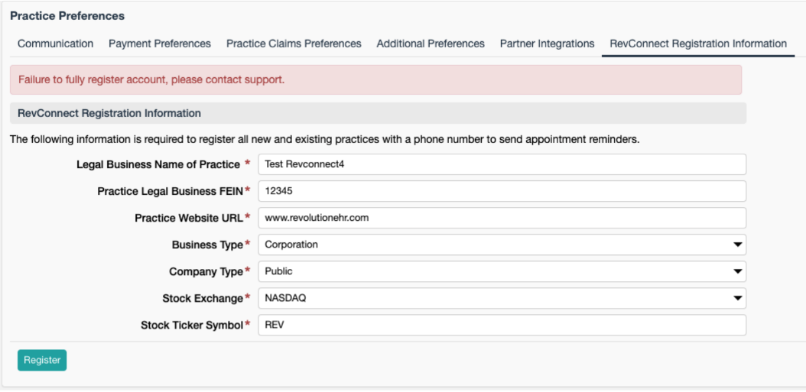
Task: Select the RevConnect Registration Information tab
Action: (698, 44)
